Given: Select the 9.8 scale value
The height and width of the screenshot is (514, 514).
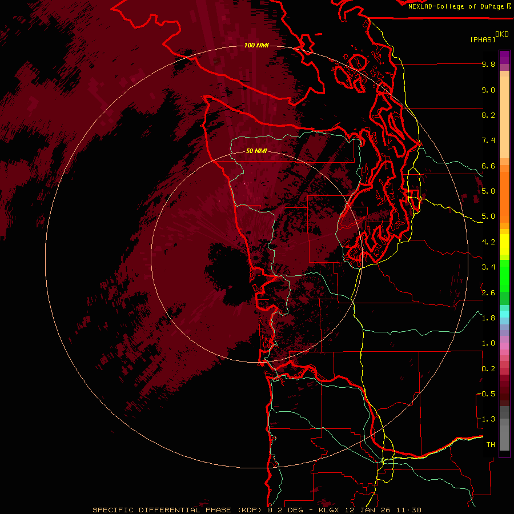Looking at the screenshot, I should click(488, 64).
